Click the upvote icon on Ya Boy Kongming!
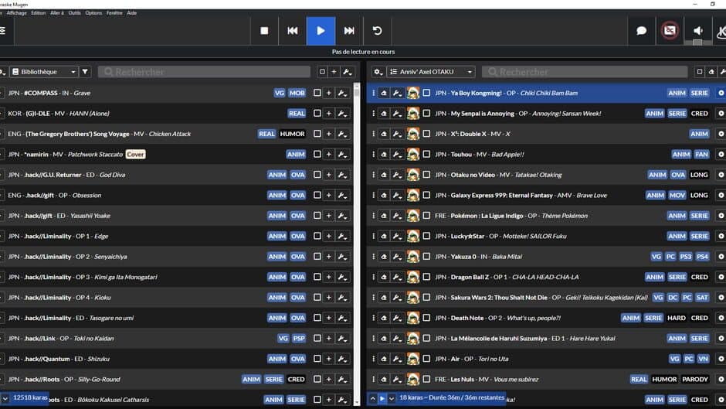The width and height of the screenshot is (726, 409). 383,93
